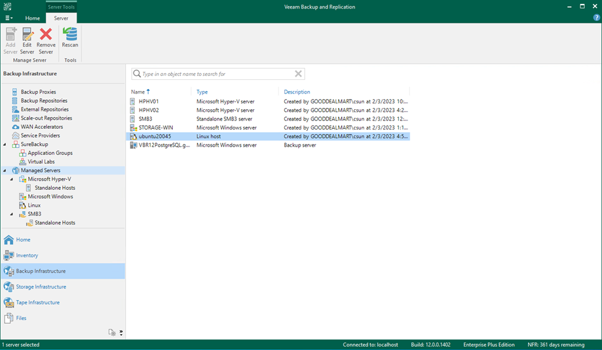Select the Microsoft Windows tree node
Image resolution: width=602 pixels, height=350 pixels.
point(50,197)
